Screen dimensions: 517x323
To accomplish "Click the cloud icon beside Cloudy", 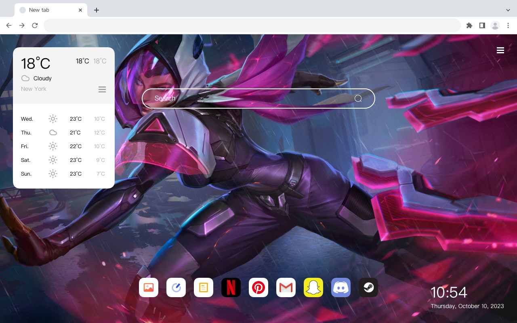I will pyautogui.click(x=25, y=78).
